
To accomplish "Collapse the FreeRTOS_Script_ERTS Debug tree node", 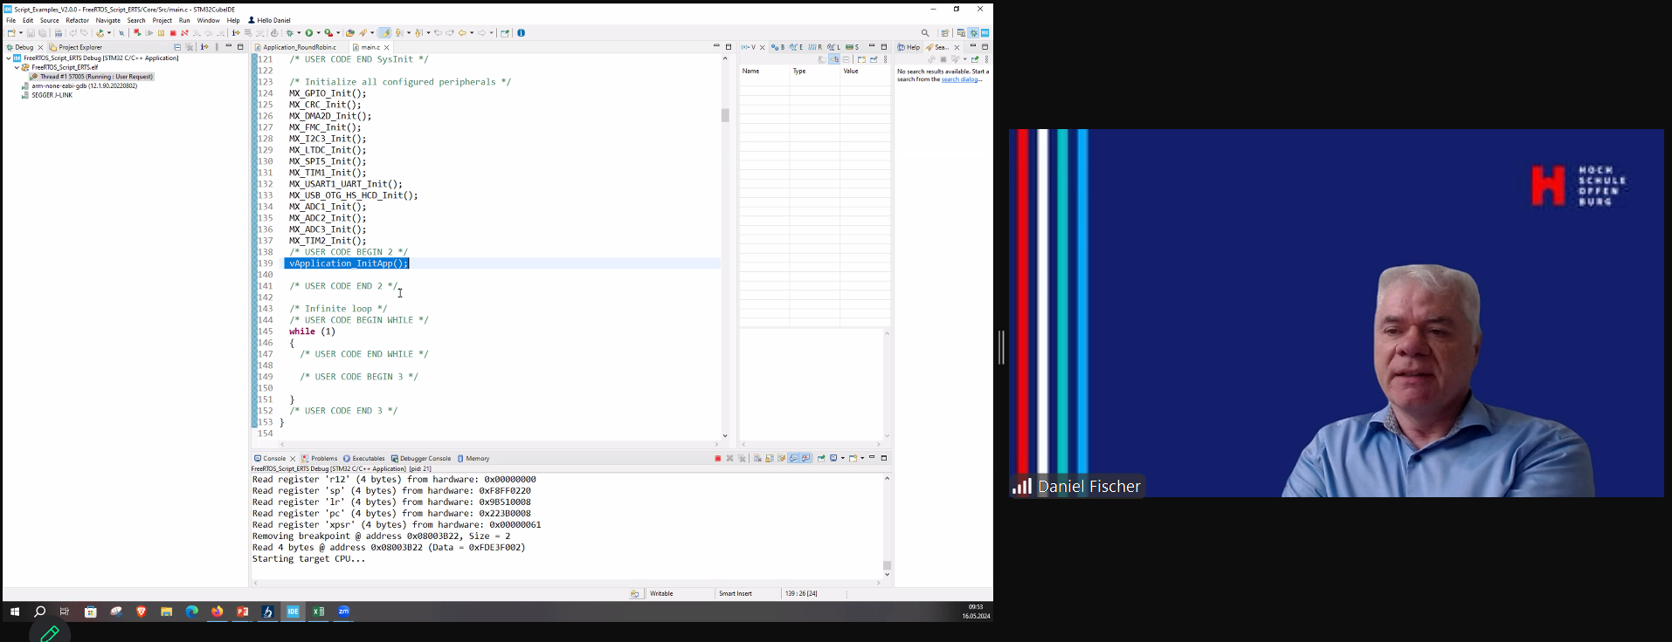I will (x=9, y=58).
